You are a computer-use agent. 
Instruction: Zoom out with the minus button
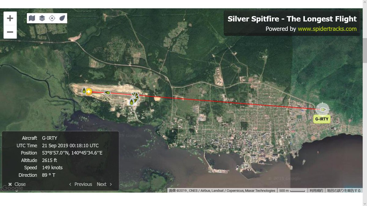(10, 32)
